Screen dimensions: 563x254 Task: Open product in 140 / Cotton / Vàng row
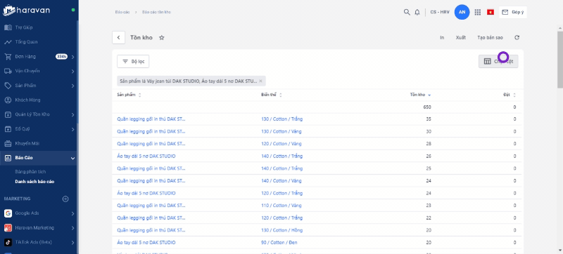(x=151, y=180)
